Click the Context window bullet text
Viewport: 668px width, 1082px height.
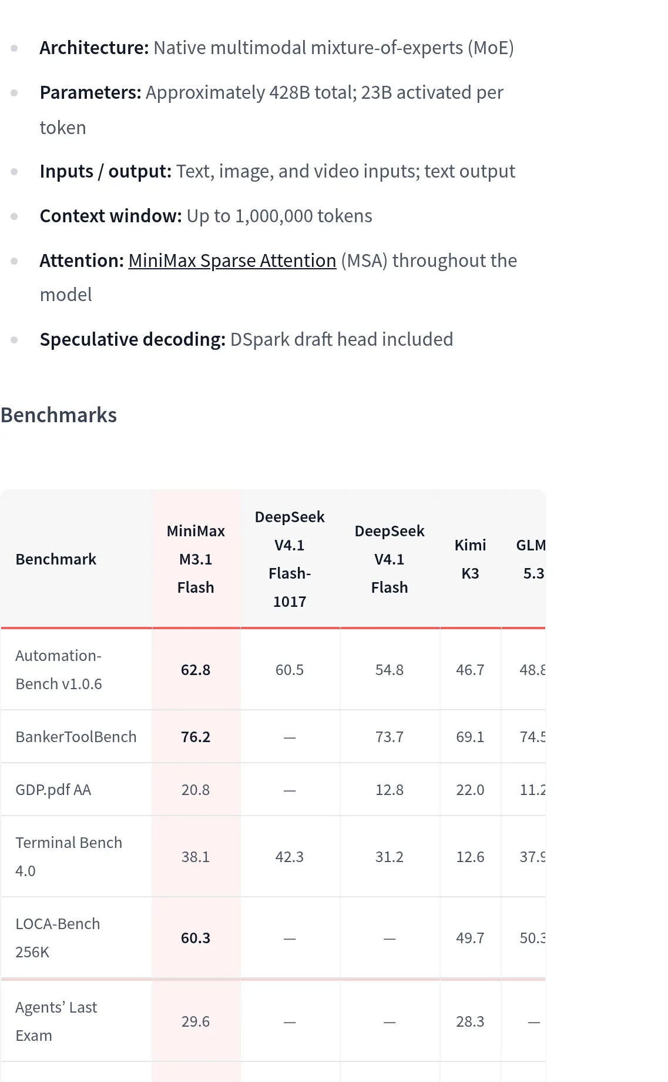206,216
